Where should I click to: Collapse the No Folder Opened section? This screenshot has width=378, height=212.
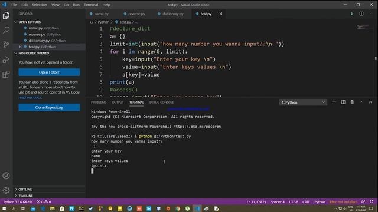[x=16, y=53]
